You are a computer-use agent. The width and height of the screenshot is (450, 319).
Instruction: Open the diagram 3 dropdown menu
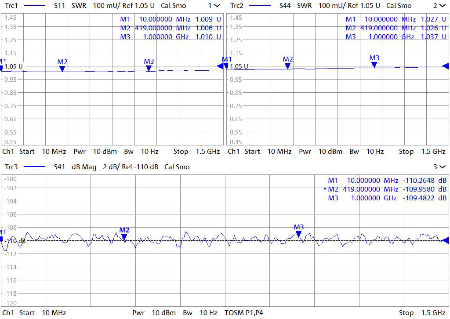click(442, 167)
